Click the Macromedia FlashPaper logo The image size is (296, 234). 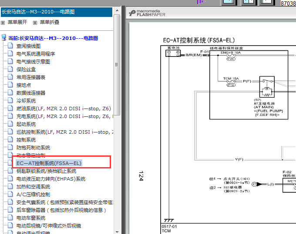(x=147, y=13)
